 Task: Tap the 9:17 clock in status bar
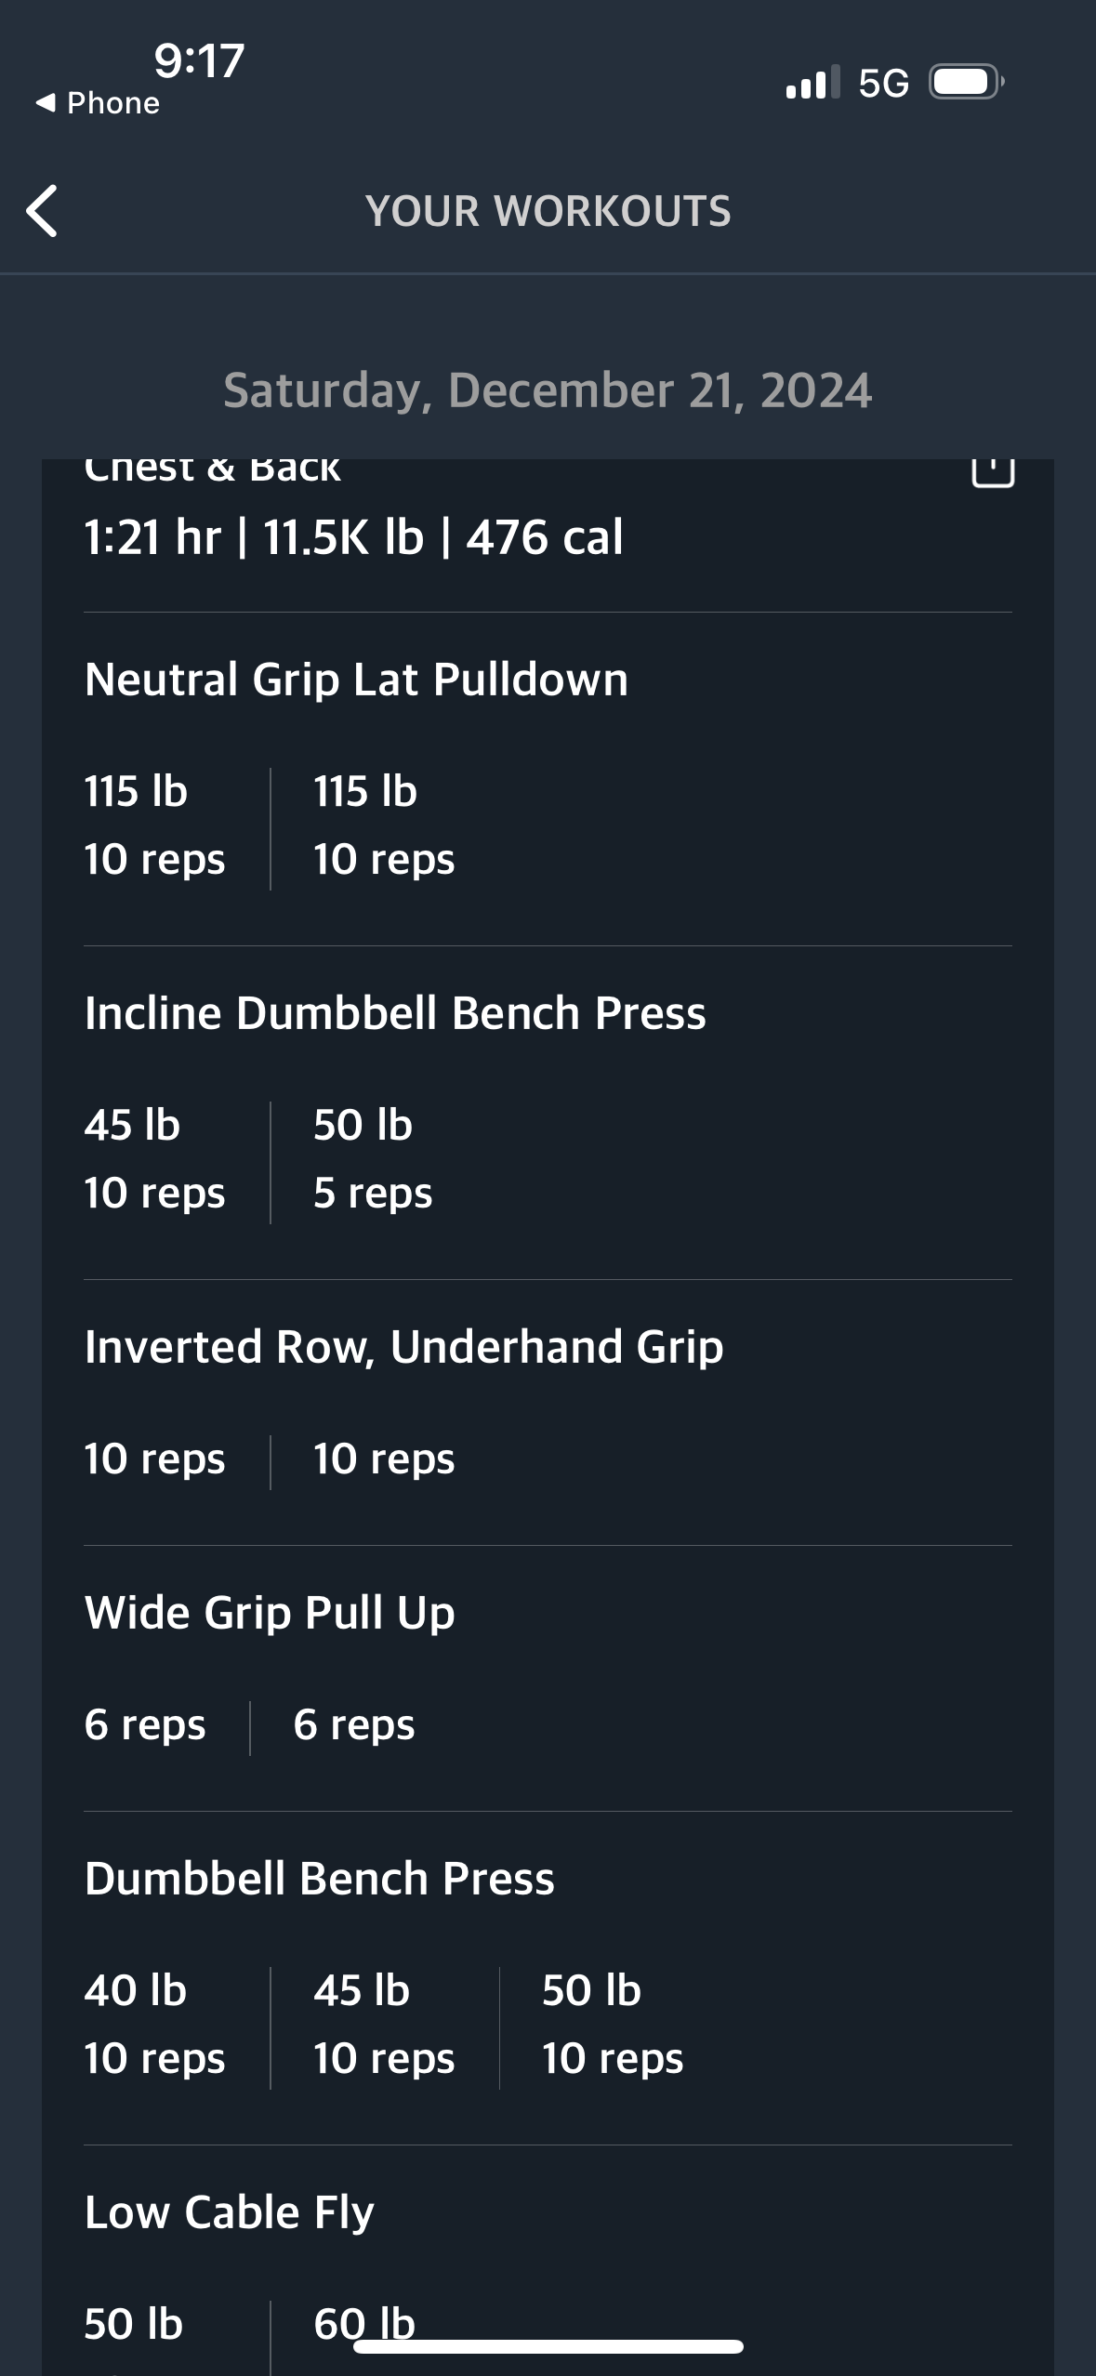199,61
